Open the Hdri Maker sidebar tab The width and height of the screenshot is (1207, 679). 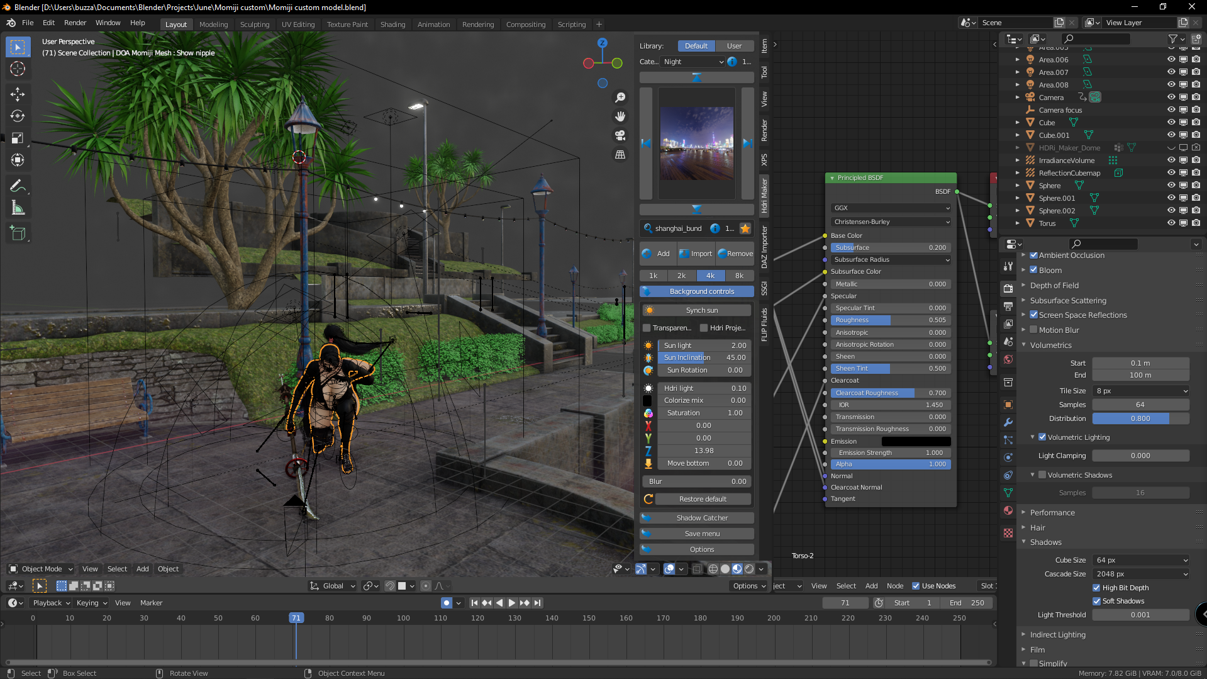tap(764, 196)
